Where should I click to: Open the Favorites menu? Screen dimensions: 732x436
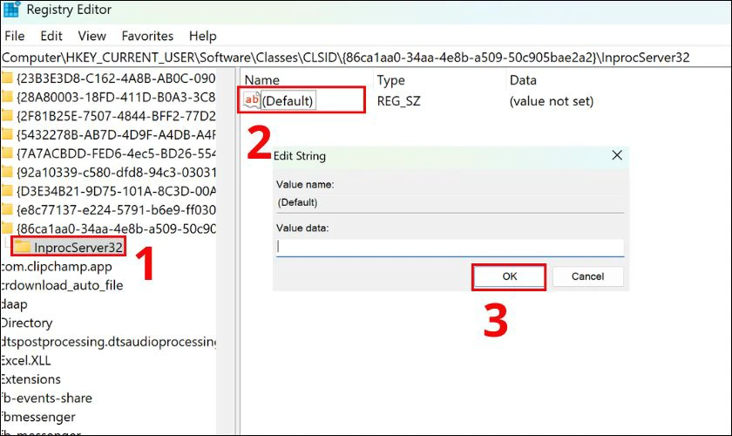147,36
